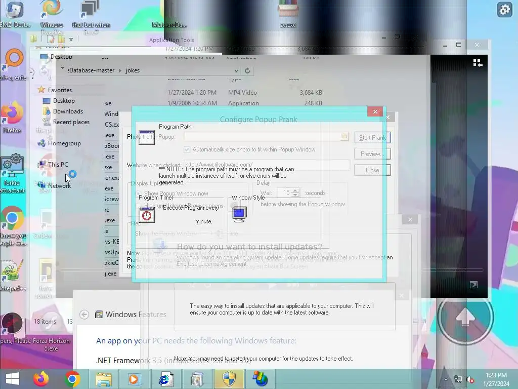Switch to the shield taskbar item

[x=229, y=379]
